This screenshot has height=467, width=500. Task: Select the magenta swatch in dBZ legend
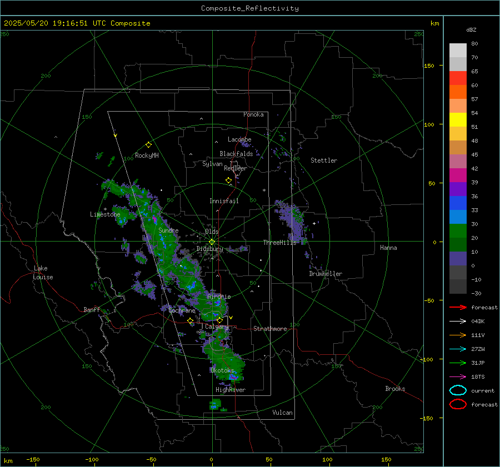tap(458, 175)
